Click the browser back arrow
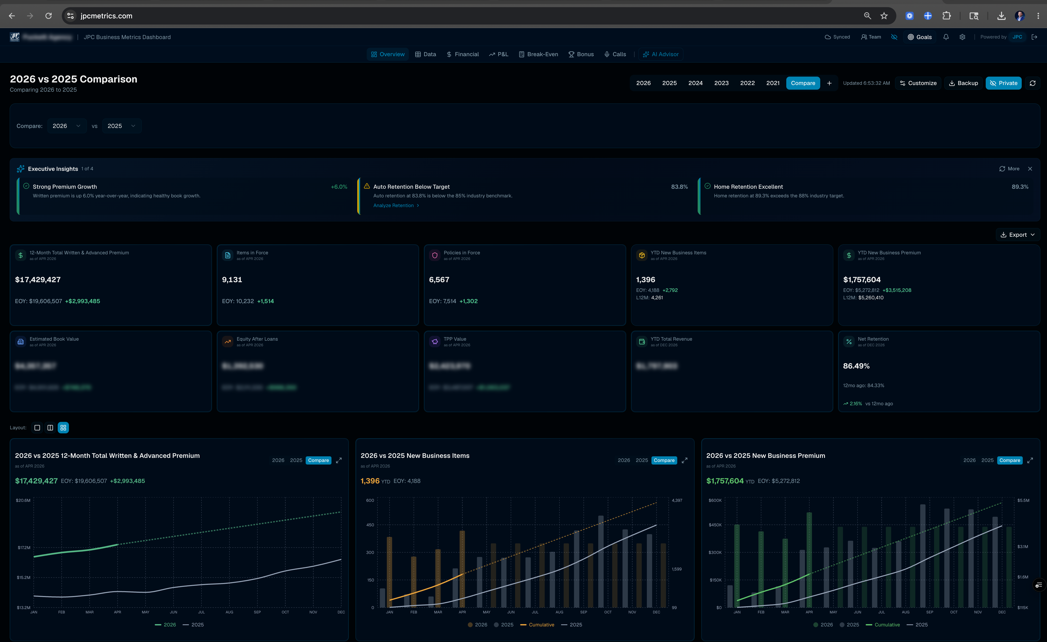This screenshot has width=1047, height=642. coord(12,16)
